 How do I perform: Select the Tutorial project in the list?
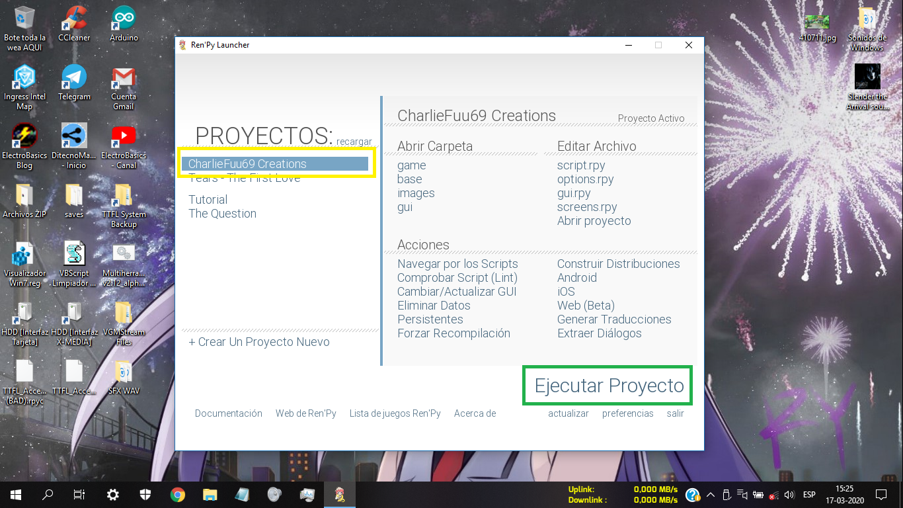point(208,200)
